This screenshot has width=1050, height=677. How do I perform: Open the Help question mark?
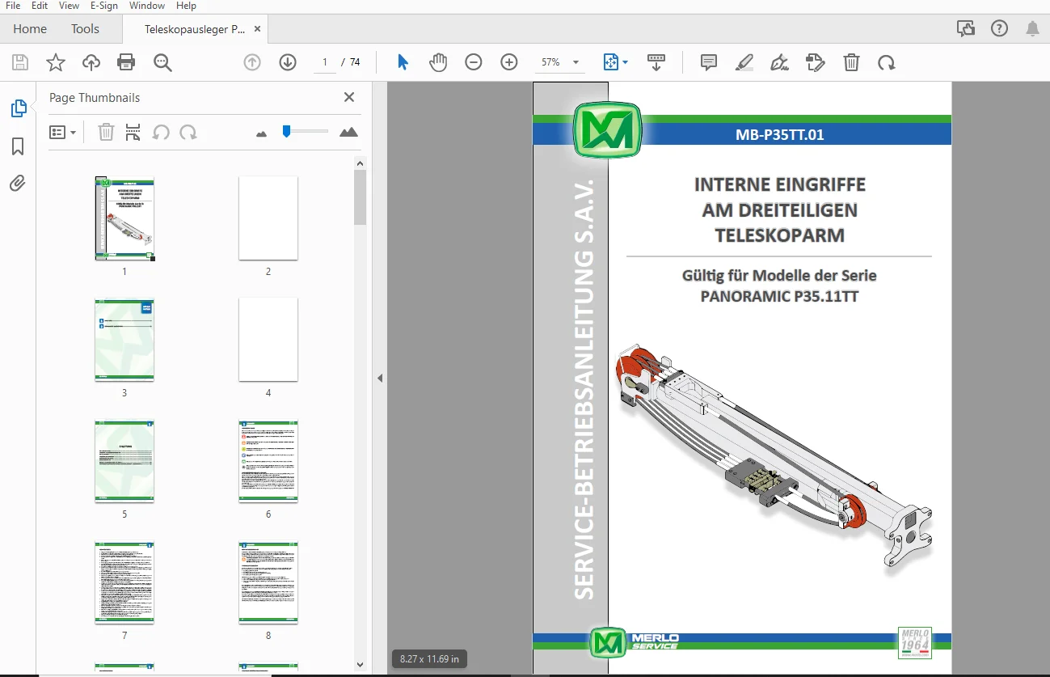point(999,28)
